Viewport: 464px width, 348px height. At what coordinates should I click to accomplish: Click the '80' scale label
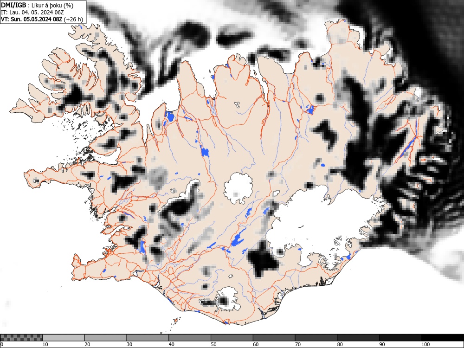pos(340,344)
